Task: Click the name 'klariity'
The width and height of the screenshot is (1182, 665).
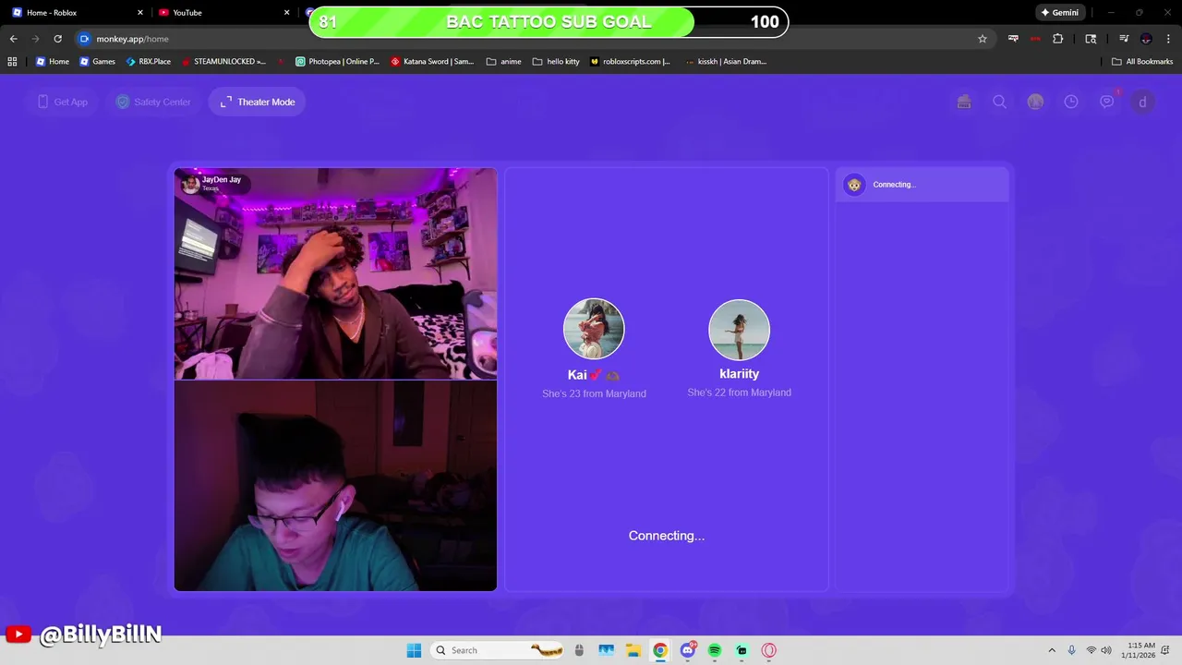Action: tap(739, 373)
